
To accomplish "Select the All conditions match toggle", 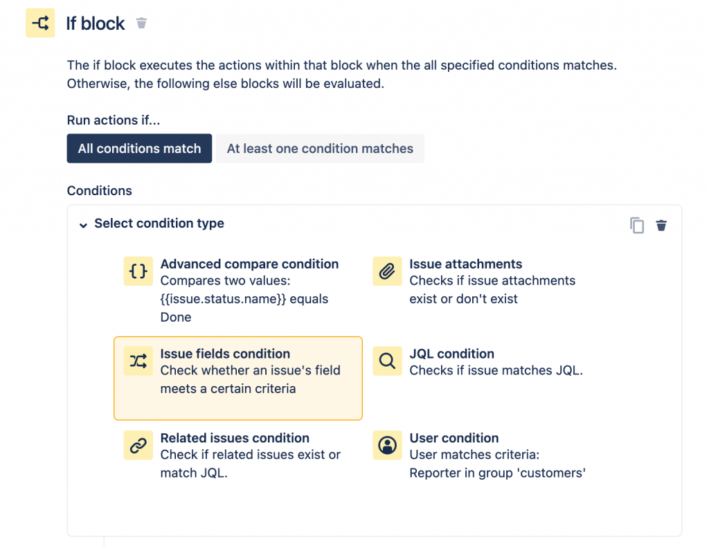I will pyautogui.click(x=139, y=149).
